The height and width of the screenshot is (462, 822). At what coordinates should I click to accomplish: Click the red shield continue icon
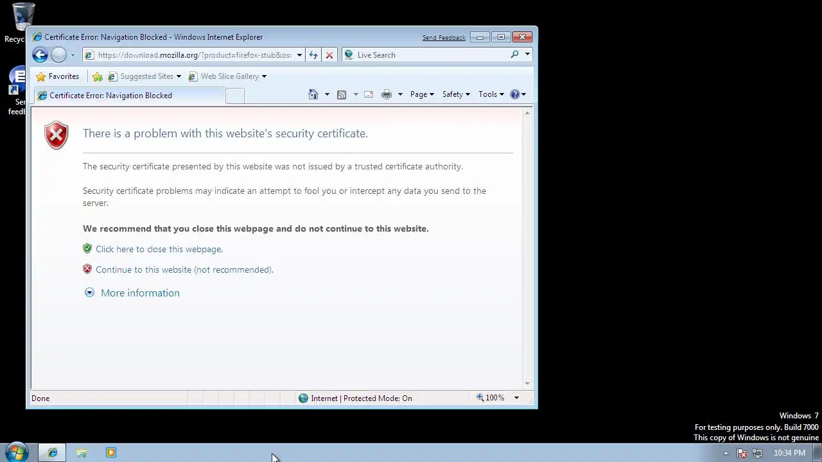(x=87, y=269)
